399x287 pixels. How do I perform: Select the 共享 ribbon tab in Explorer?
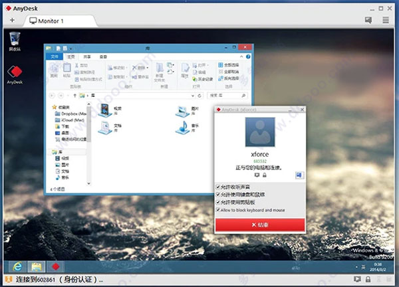(87, 56)
